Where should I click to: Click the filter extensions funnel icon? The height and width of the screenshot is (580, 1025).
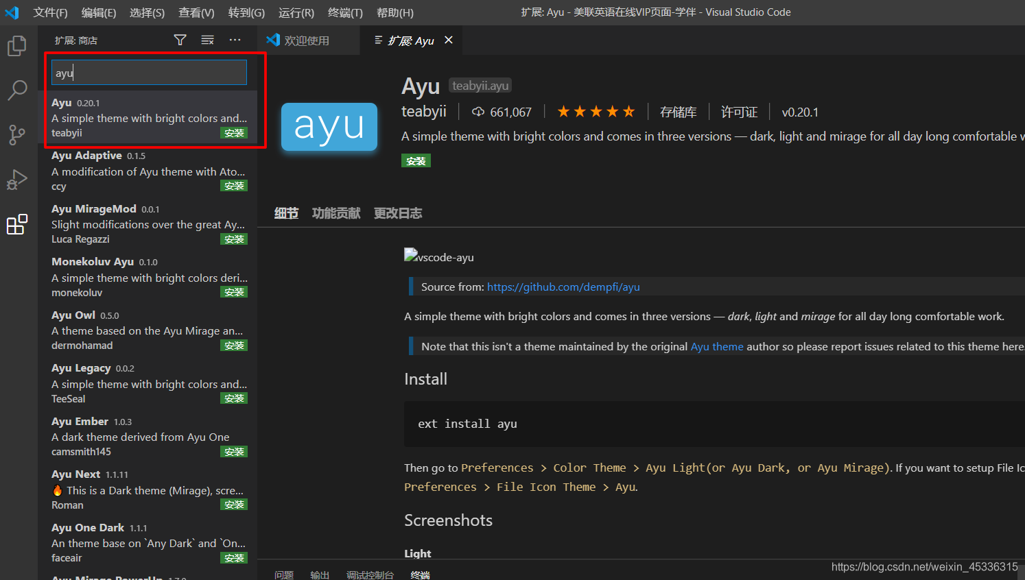(x=180, y=40)
